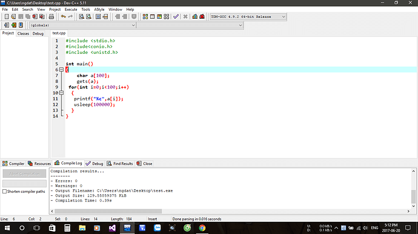418x234 pixels.
Task: Collapse the code fold at line 10
Action: coord(61,93)
